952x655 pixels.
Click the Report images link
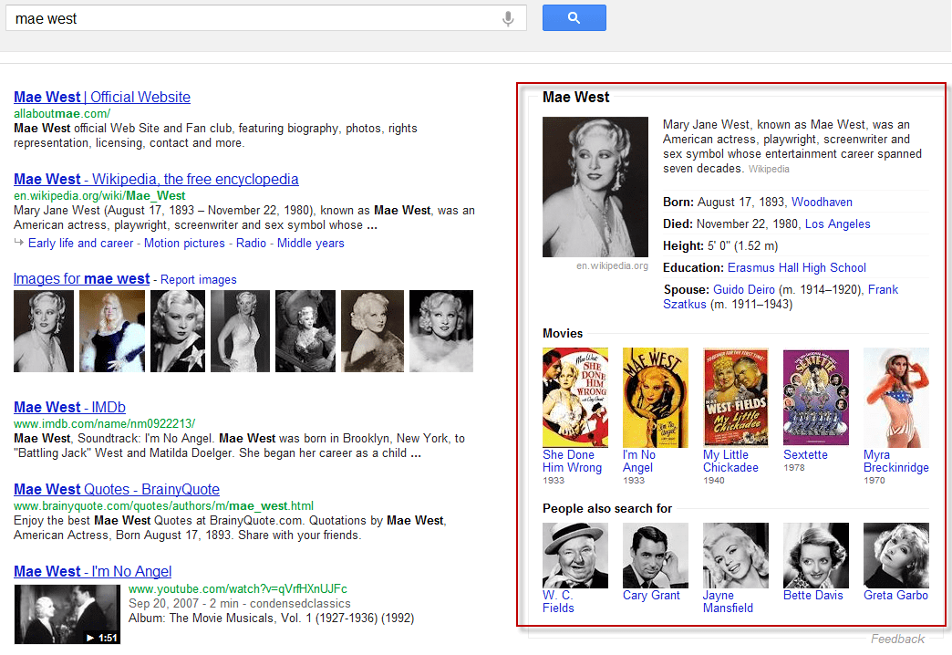(x=199, y=279)
